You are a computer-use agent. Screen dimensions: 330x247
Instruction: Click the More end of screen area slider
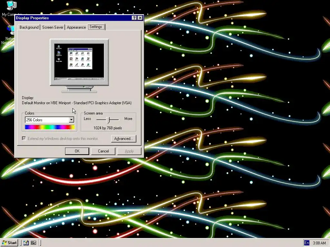pos(128,119)
